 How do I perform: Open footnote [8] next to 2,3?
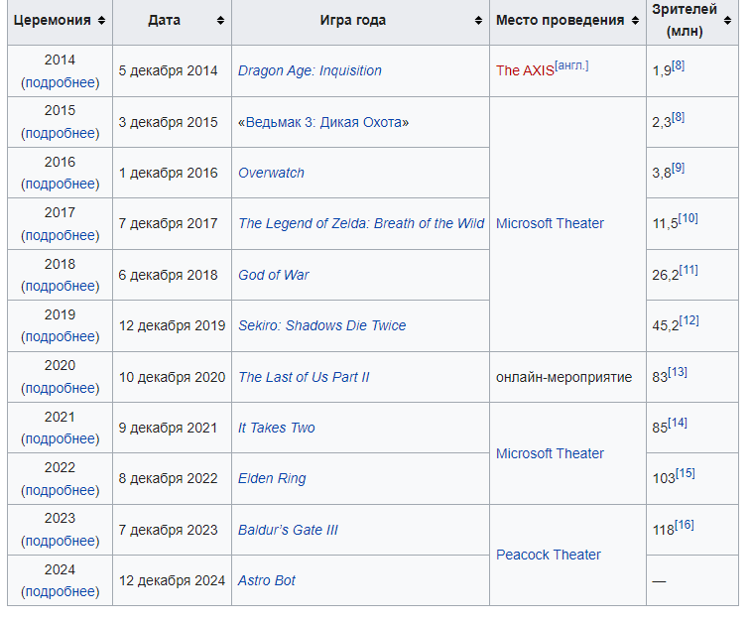click(678, 117)
